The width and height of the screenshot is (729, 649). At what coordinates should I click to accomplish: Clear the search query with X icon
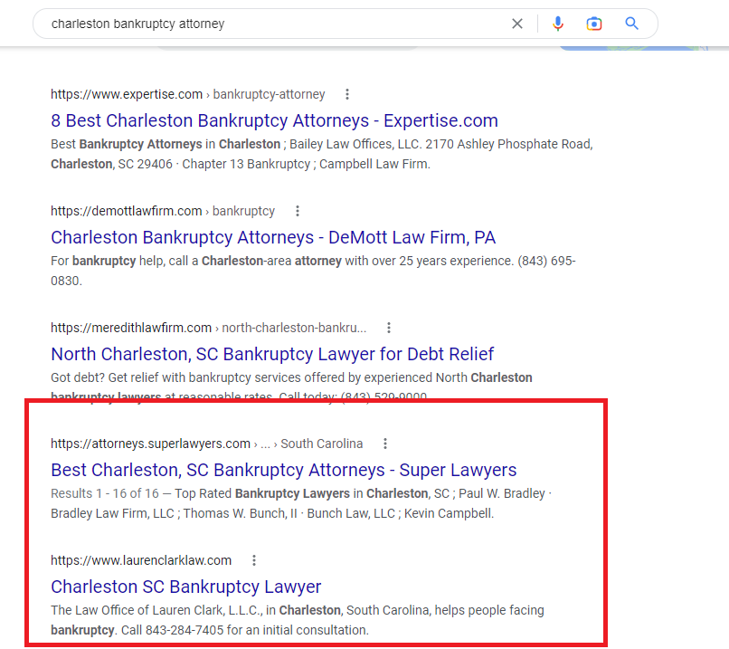517,24
